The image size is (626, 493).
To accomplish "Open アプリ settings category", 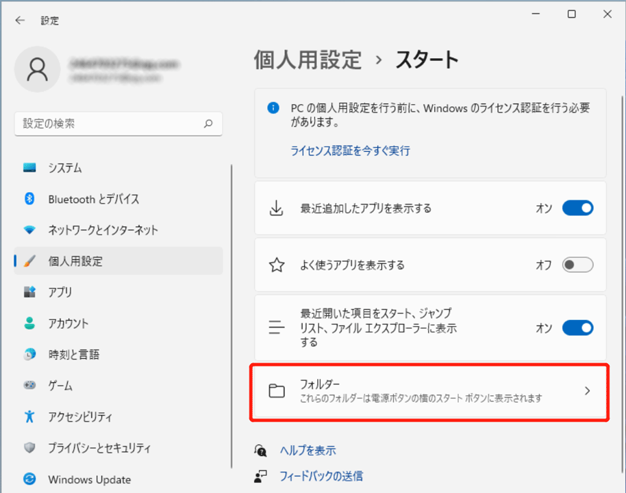I will [118, 292].
